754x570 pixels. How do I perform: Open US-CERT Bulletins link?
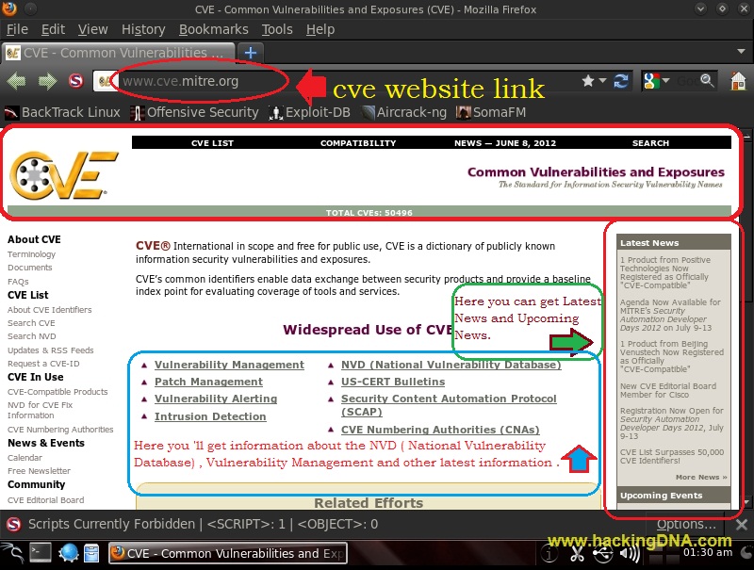coord(393,382)
